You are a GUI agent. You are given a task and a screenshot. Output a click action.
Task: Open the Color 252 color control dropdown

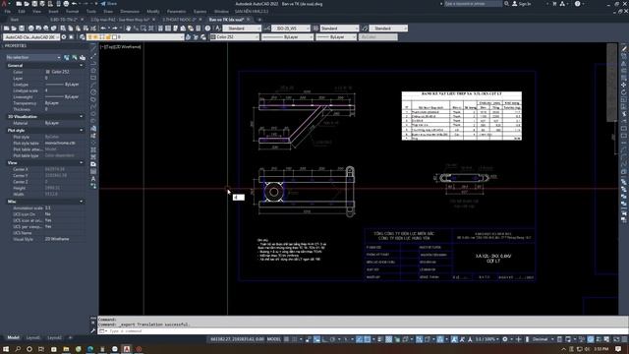(x=235, y=37)
